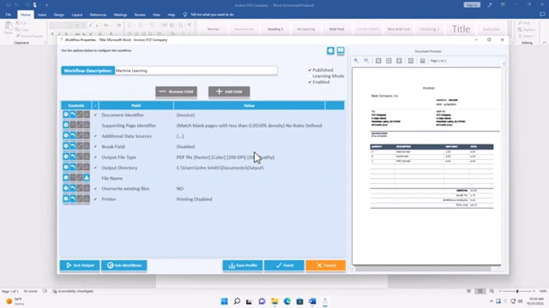Toggle the Enabled checkbox
This screenshot has height=308, width=549.
pos(309,82)
